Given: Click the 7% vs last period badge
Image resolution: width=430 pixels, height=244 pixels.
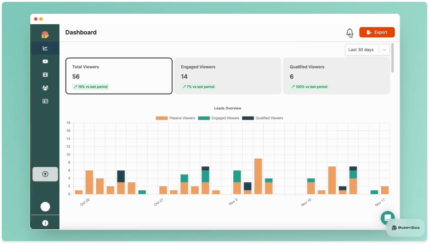Looking at the screenshot, I should 199,87.
